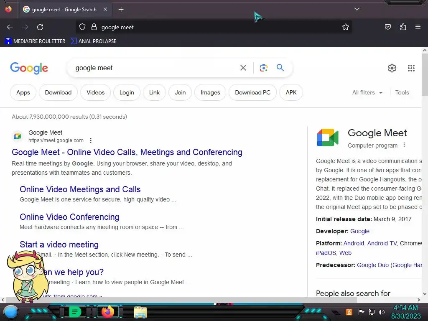Screen dimensions: 428x321
Task: Open the iPadOS platform link
Action: [326, 253]
